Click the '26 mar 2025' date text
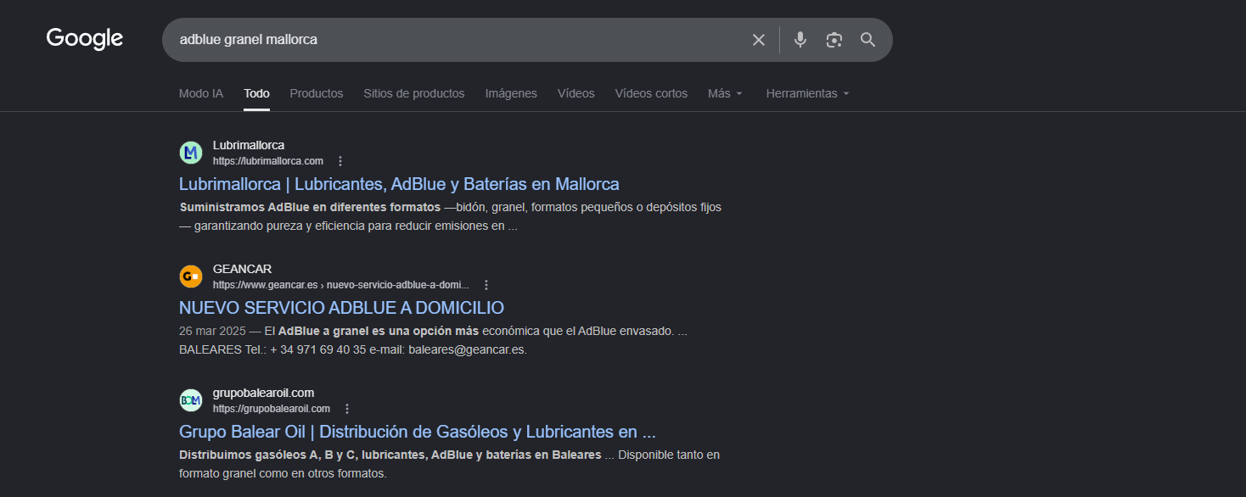The height and width of the screenshot is (497, 1246). [x=212, y=331]
